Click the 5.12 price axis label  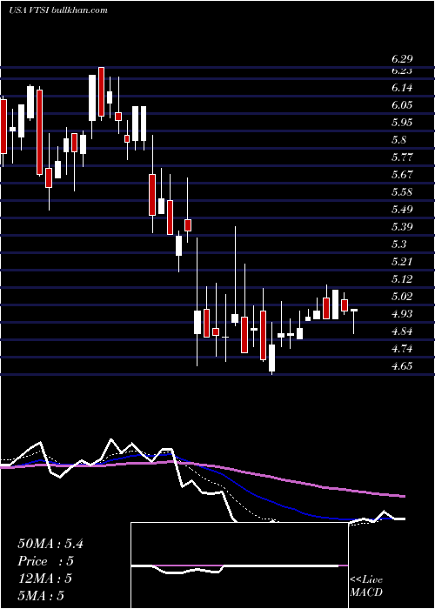tap(402, 279)
